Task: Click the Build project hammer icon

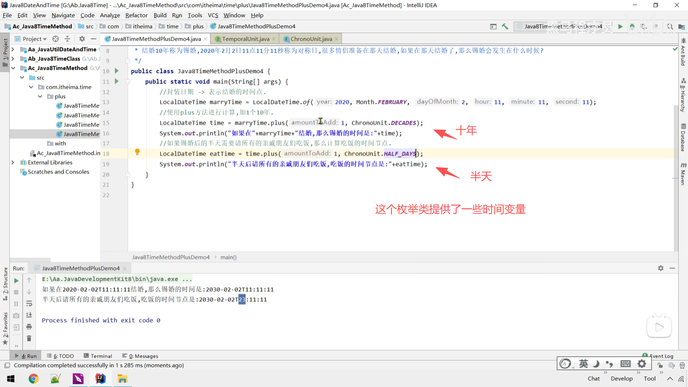Action: coord(505,26)
